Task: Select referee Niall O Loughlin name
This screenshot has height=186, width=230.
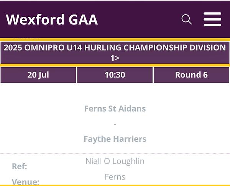Action: point(115,161)
